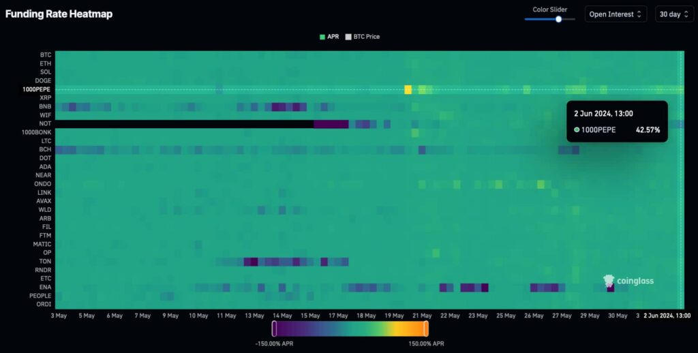Click the 2 Jun 2024, 13:00 axis marker
Viewport: 698px width, 353px height.
click(x=667, y=316)
